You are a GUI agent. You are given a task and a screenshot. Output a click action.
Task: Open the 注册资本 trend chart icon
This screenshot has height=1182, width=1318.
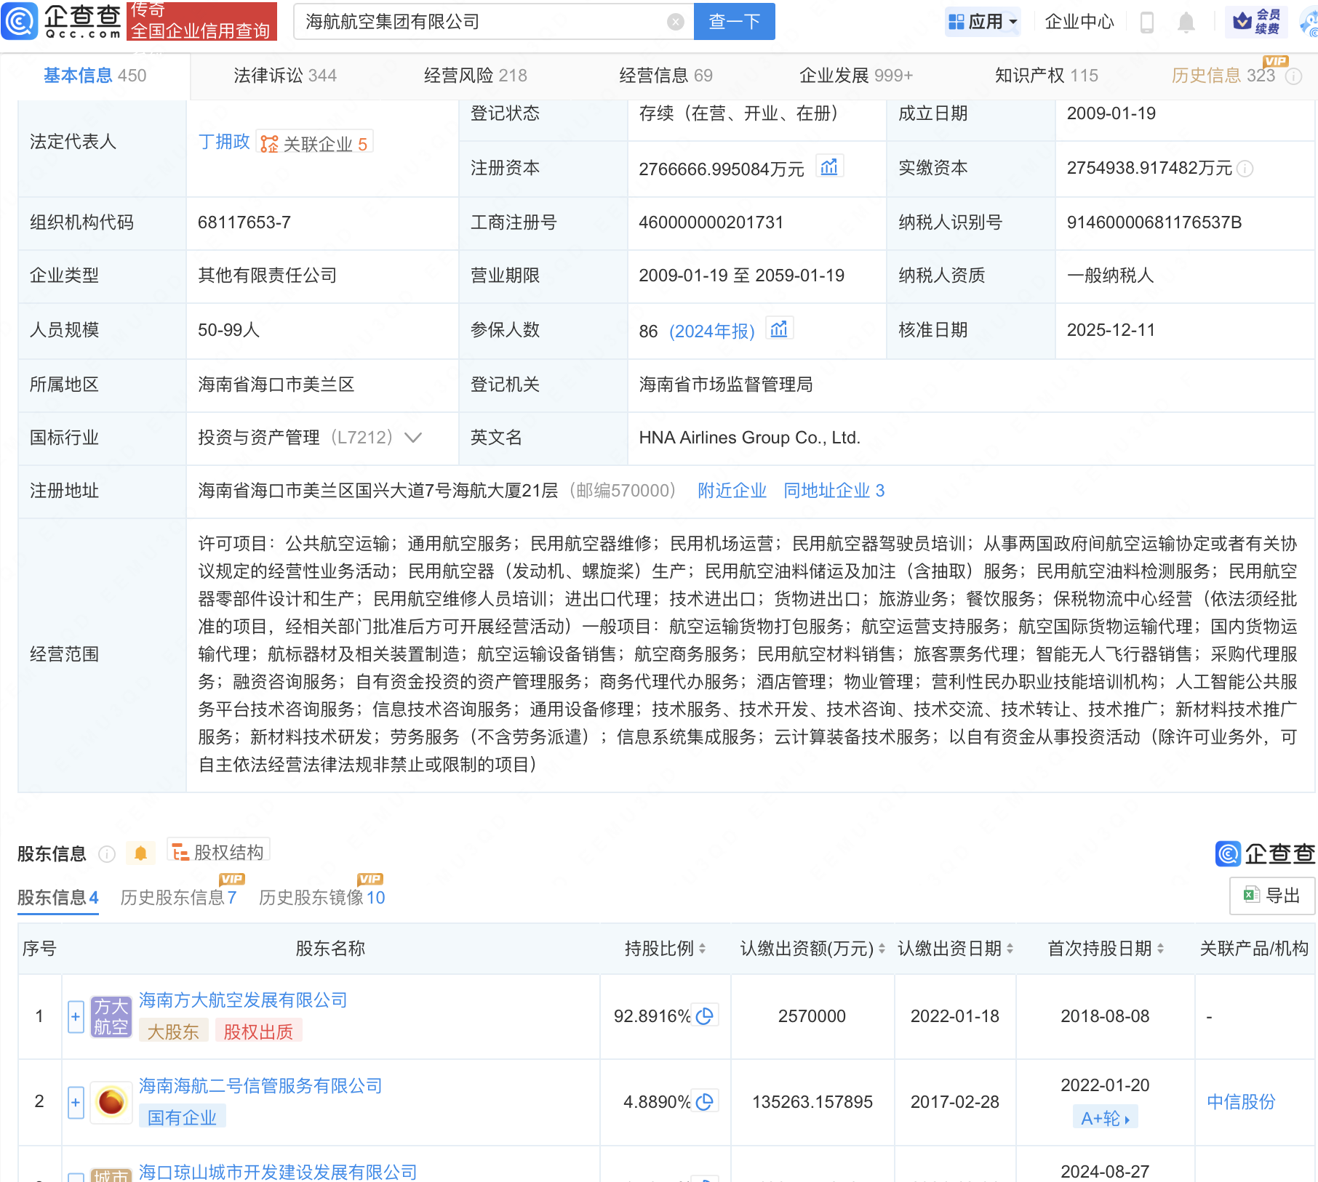(x=830, y=166)
